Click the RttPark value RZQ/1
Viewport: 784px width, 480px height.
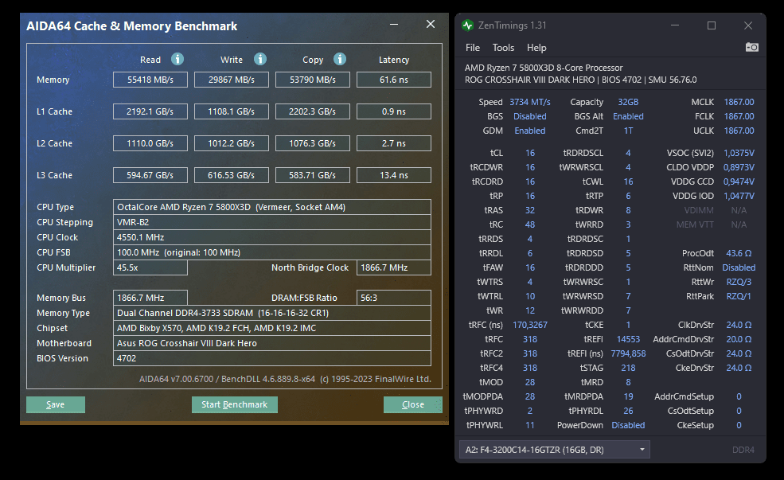739,296
